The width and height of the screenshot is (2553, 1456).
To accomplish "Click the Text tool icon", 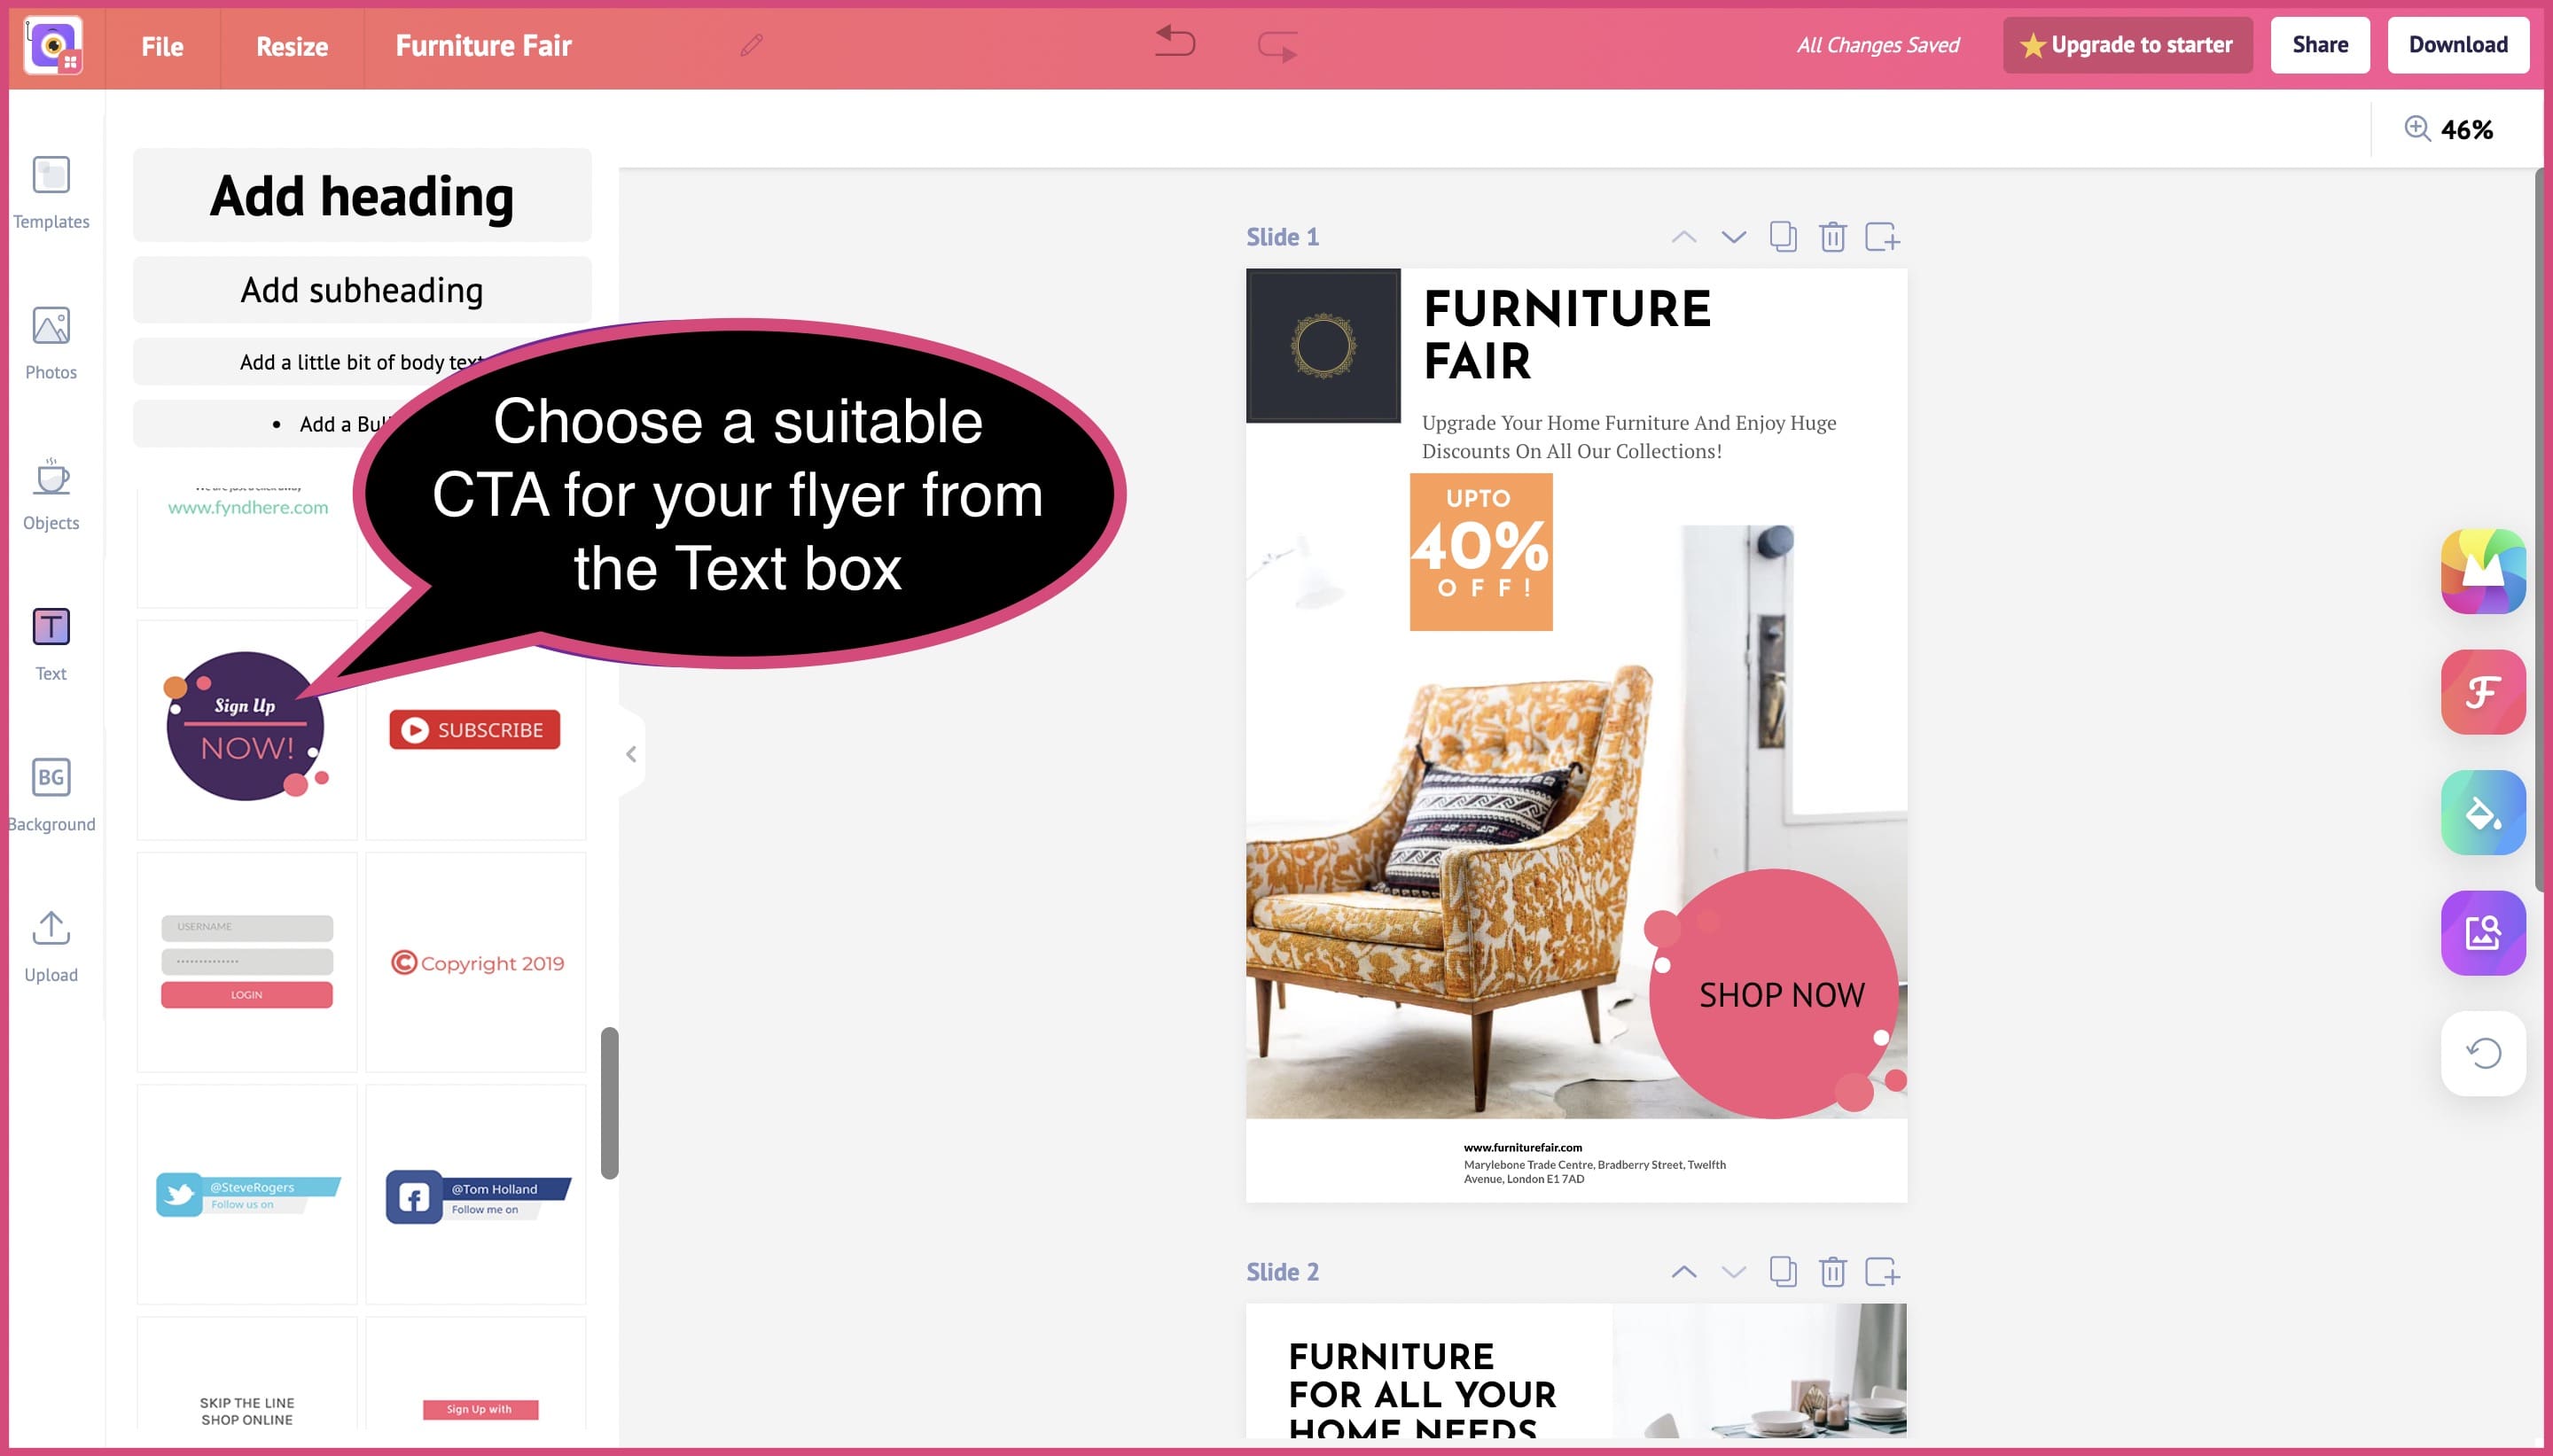I will (51, 626).
